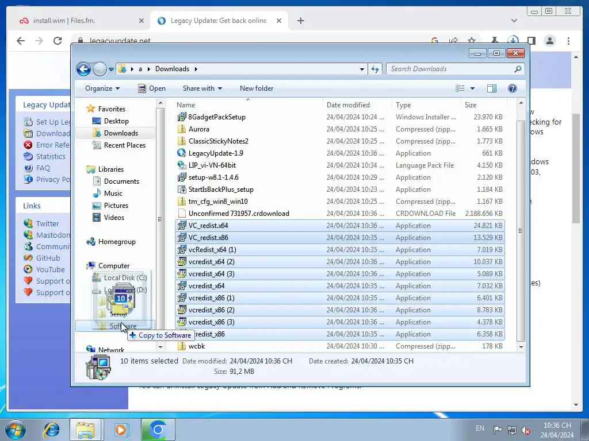Image resolution: width=589 pixels, height=441 pixels.
Task: Click Chrome reload page button
Action: coord(58,41)
